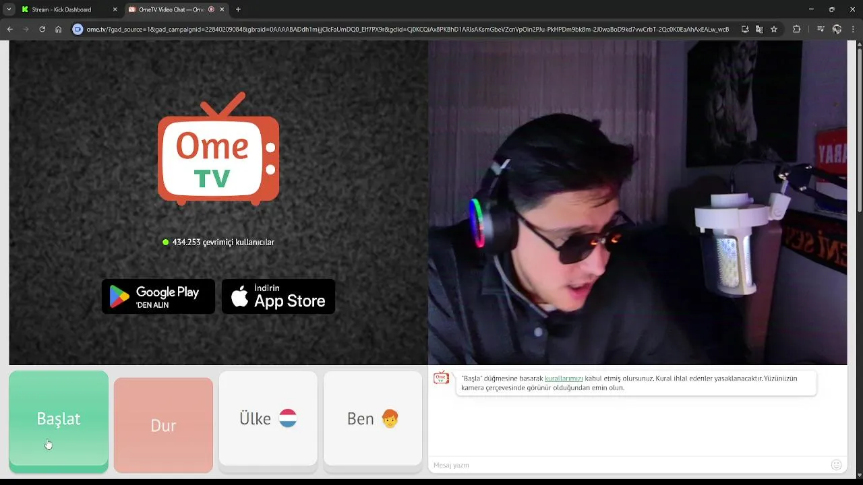This screenshot has height=485, width=863.
Task: Open the browser profile avatar
Action: pyautogui.click(x=837, y=30)
